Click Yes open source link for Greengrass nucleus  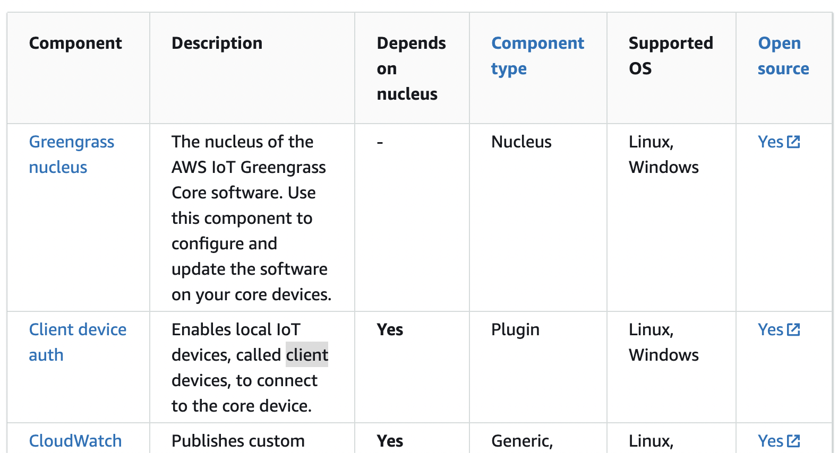click(x=771, y=142)
